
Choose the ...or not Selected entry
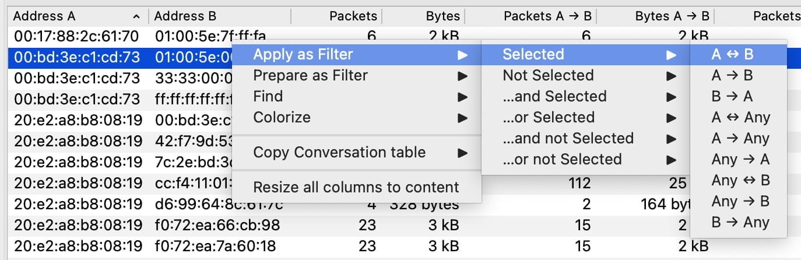tap(562, 159)
